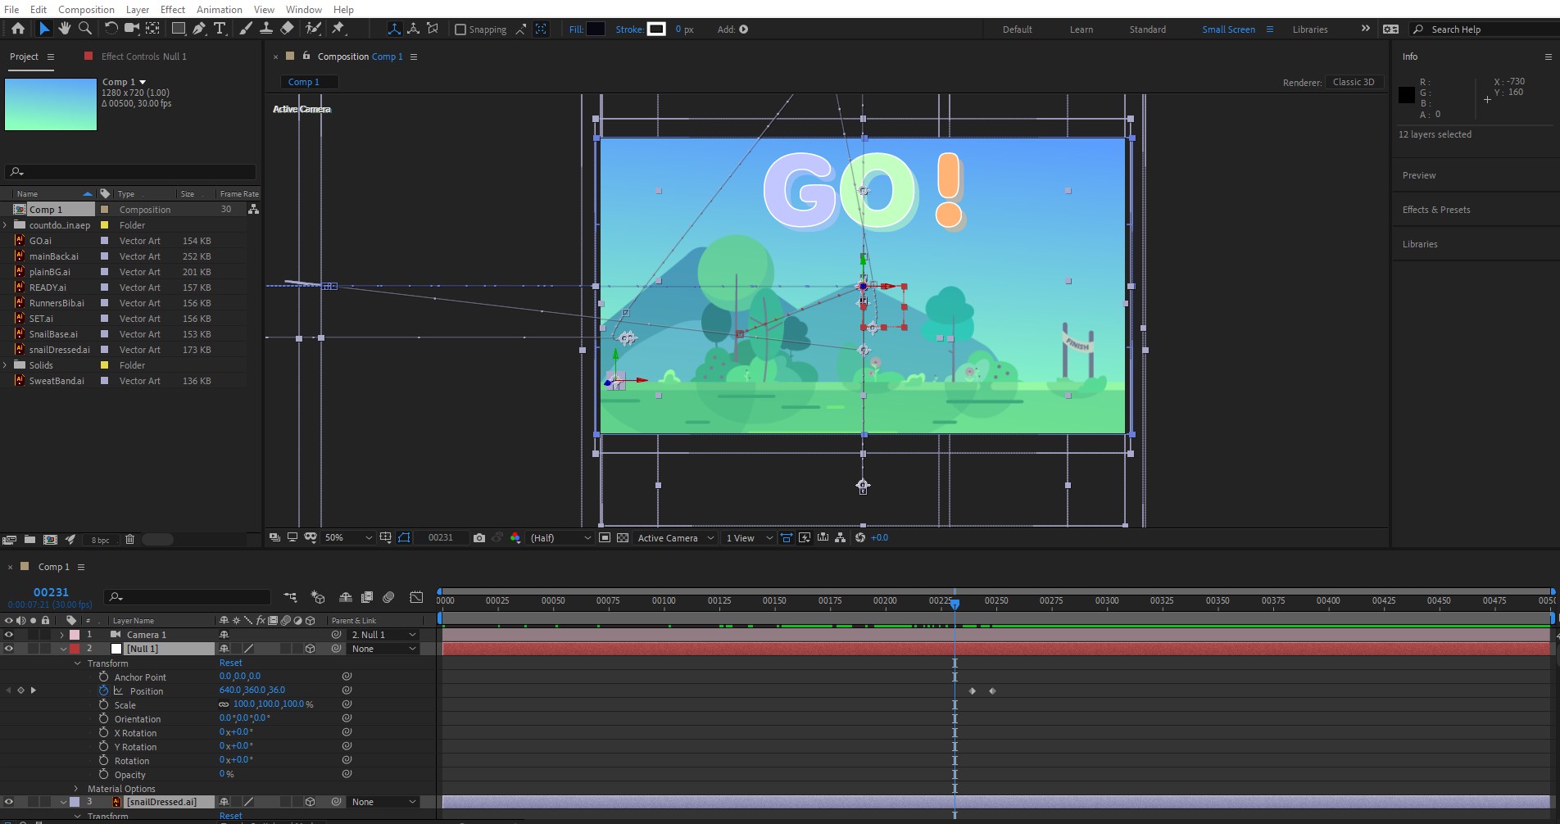Open the composition flowchart icon in viewer
The width and height of the screenshot is (1560, 824).
[x=841, y=538]
